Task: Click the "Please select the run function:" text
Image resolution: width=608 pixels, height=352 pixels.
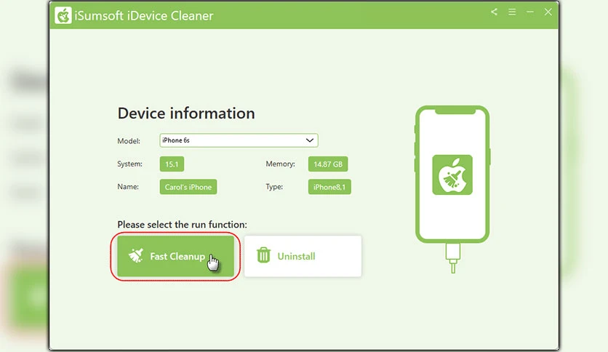Action: 183,225
